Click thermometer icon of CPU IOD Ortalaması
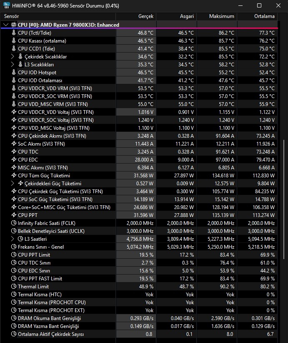This screenshot has height=343, width=288. click(x=14, y=80)
